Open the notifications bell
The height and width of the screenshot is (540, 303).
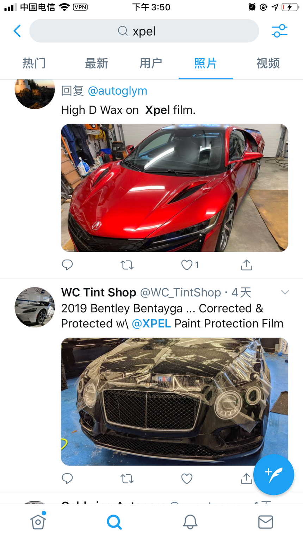point(190,522)
